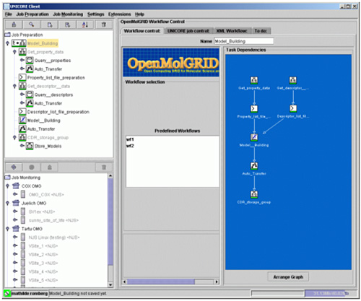The image size is (361, 301).
Task: Collapse the CDR_storage_group tree node
Action: tap(14, 137)
